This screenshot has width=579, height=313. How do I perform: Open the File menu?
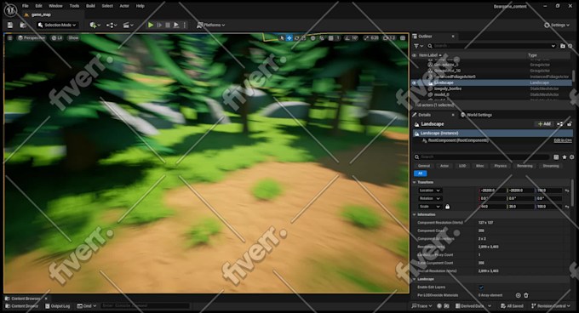[x=25, y=6]
